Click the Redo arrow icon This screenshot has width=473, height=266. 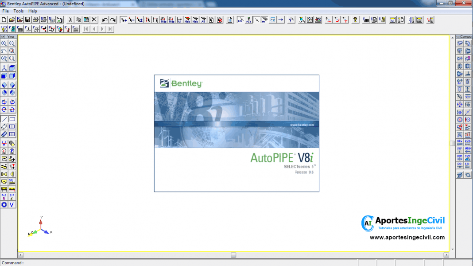(x=113, y=20)
